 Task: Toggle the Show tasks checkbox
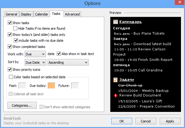10,23
